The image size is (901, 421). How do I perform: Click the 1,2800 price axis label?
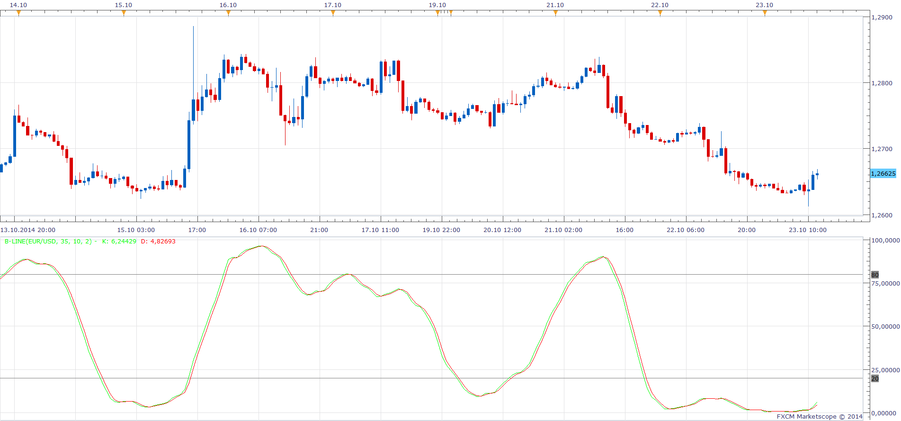pyautogui.click(x=882, y=83)
